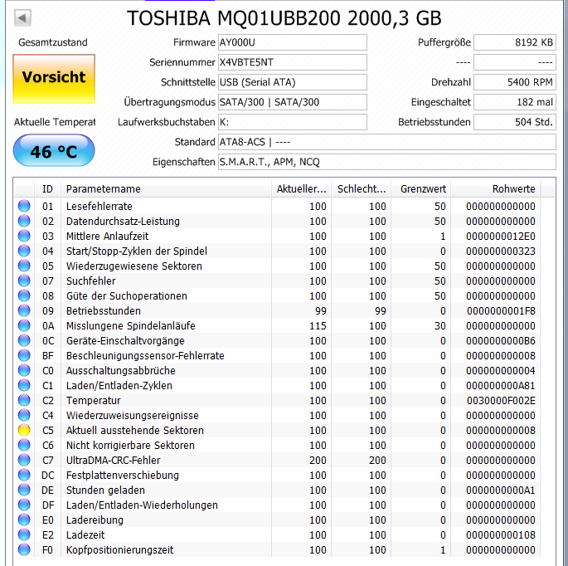Click the Puffergröße field 8192 KB

(x=515, y=42)
